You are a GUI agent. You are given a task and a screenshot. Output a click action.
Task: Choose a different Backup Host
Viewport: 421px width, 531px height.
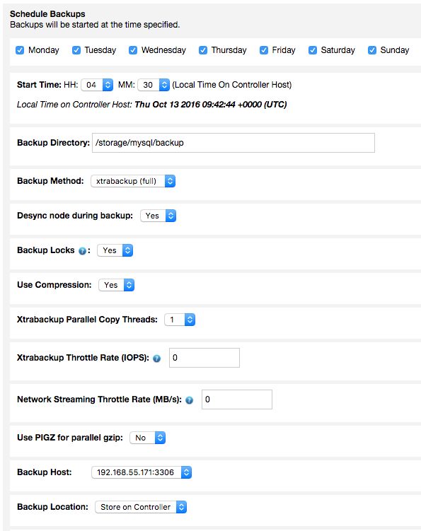click(142, 472)
